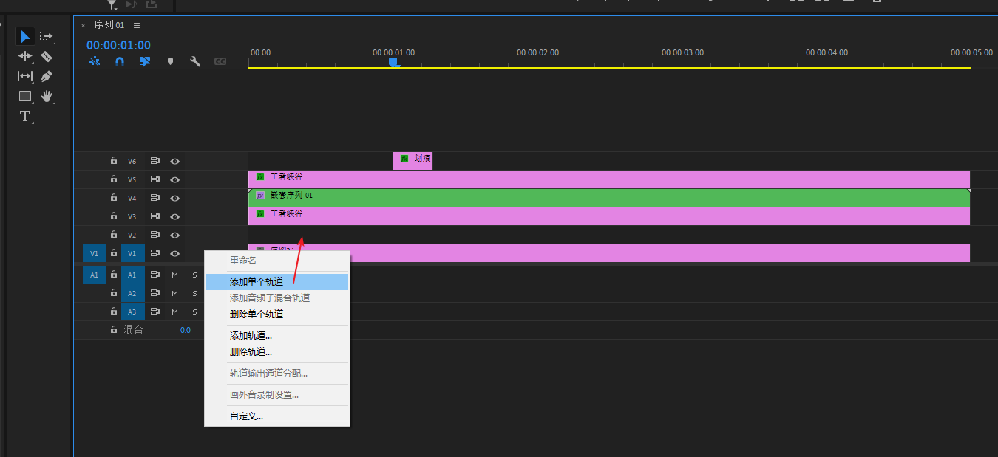Click the Add Marker icon
Screen dimensions: 998x457
pyautogui.click(x=170, y=62)
